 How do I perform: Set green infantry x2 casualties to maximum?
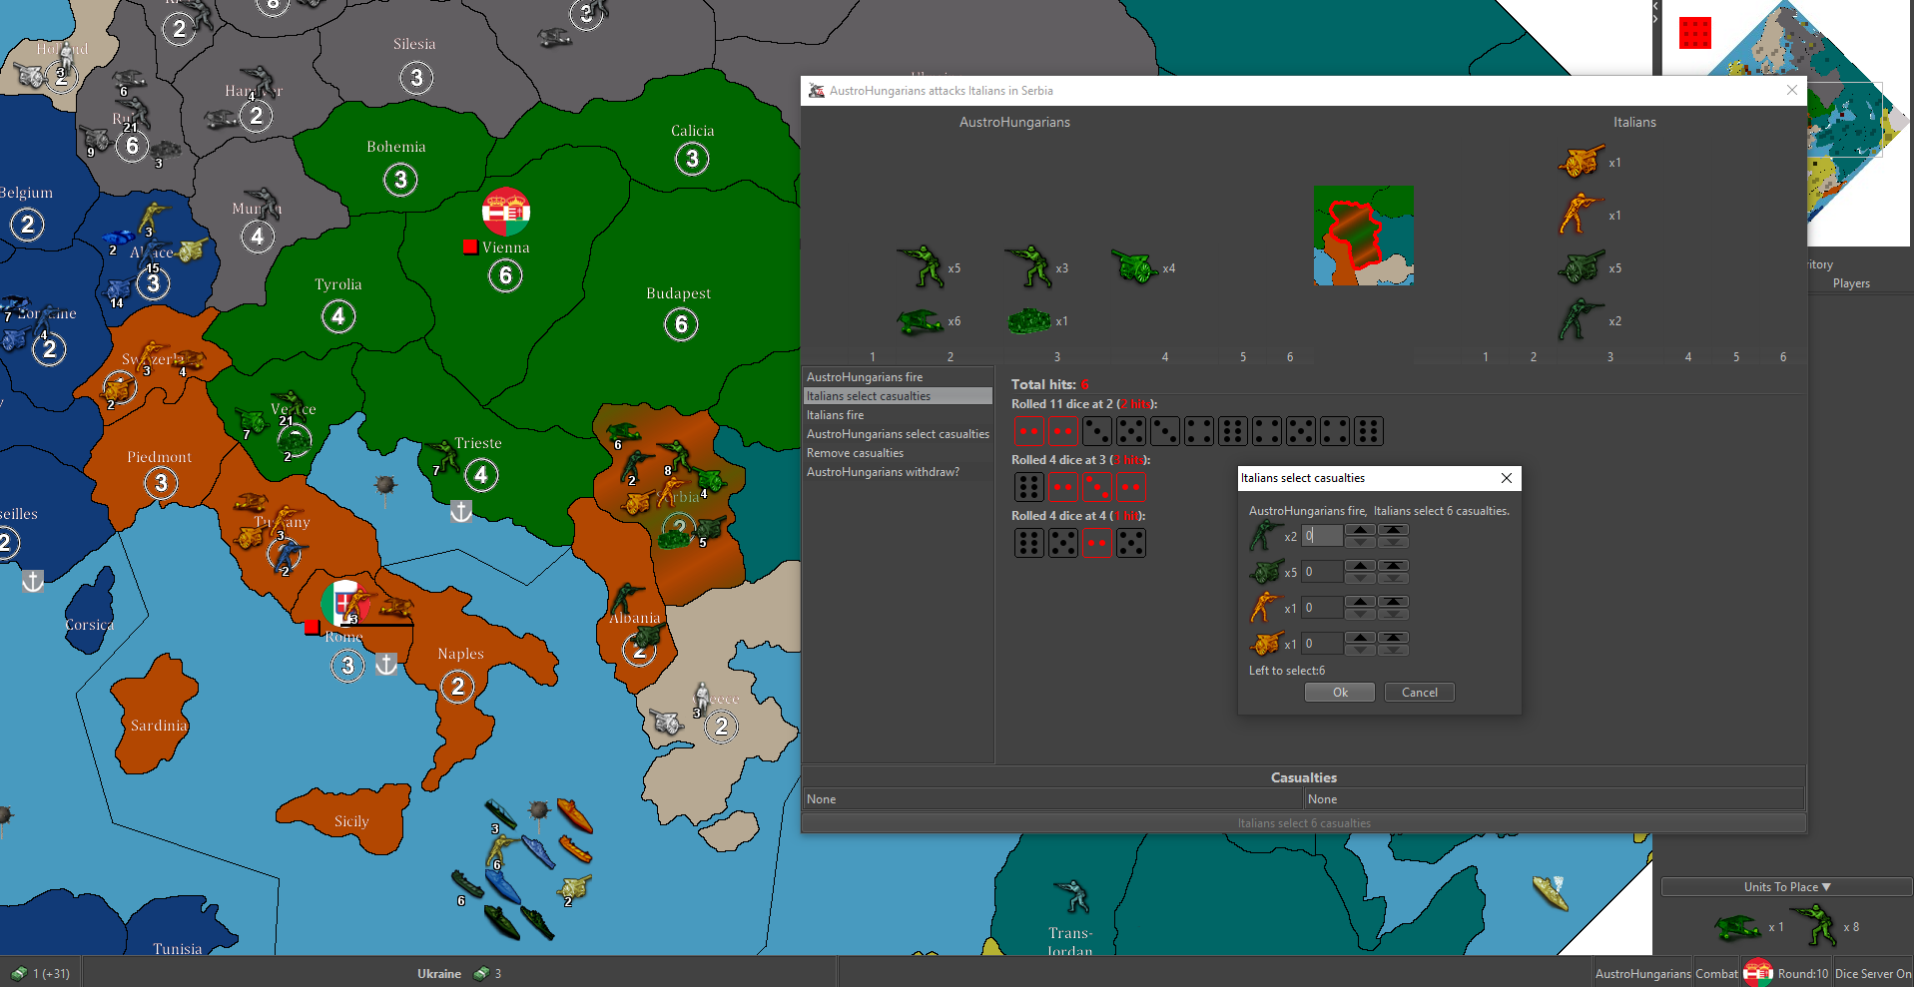pyautogui.click(x=1393, y=530)
